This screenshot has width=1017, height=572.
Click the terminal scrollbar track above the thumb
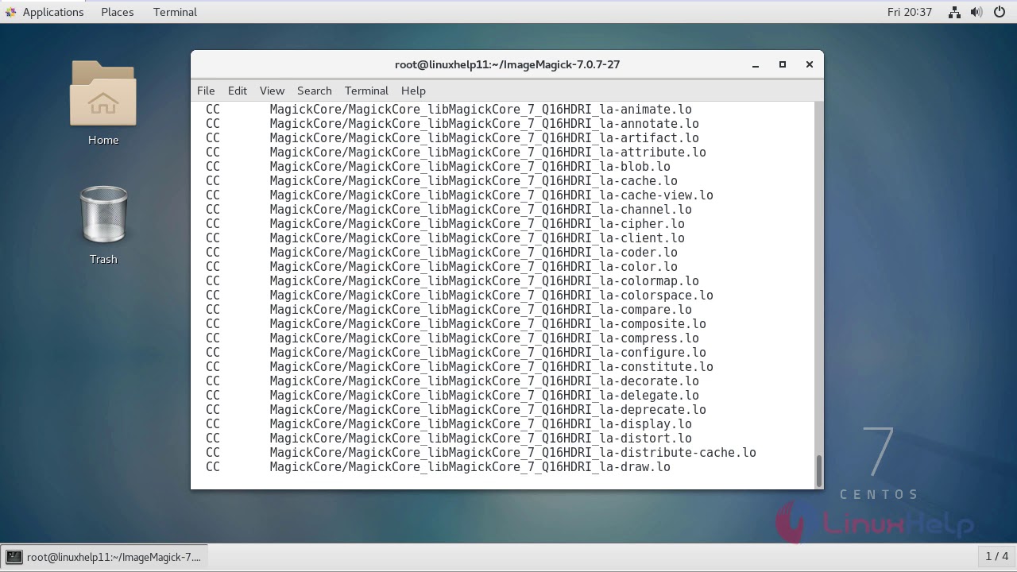click(819, 278)
